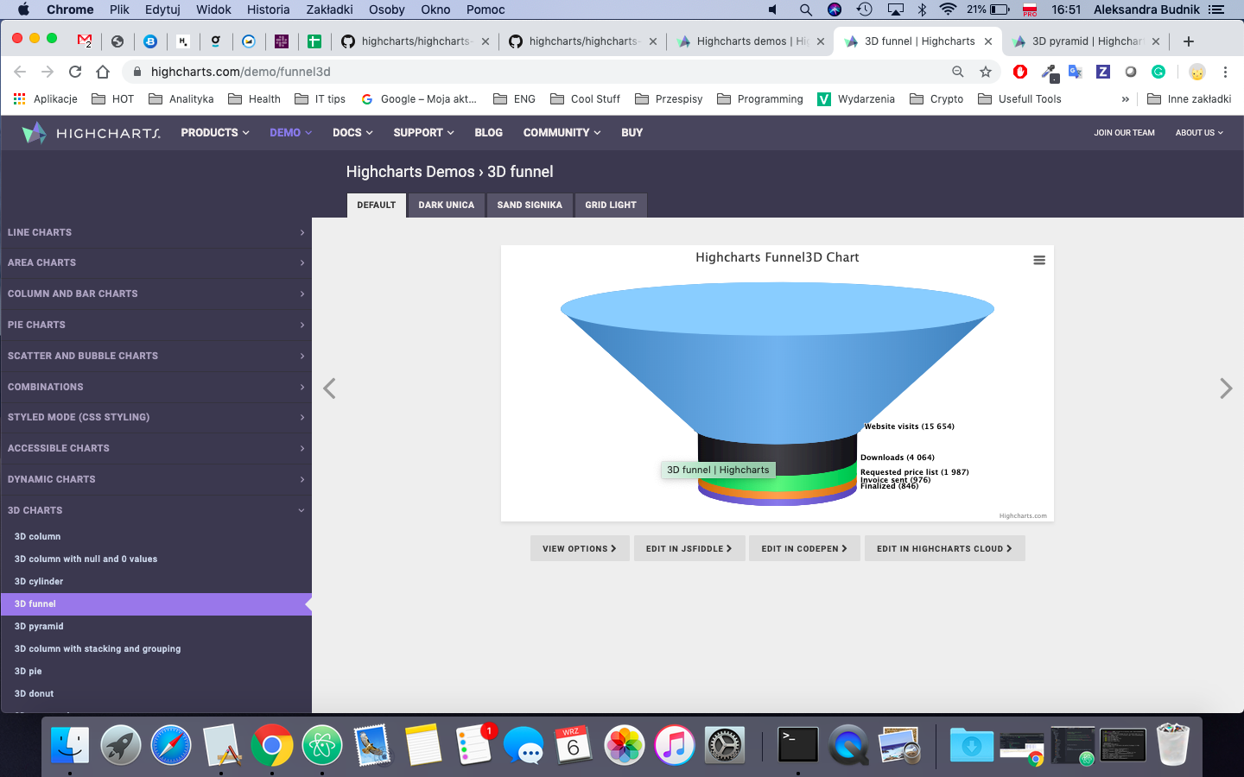Open Chrome three-dot menu
Screen dimensions: 1244x777
1225,72
